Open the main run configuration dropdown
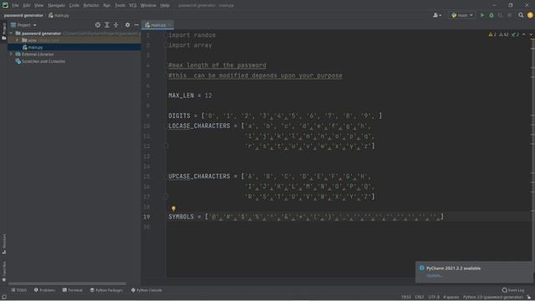 462,15
